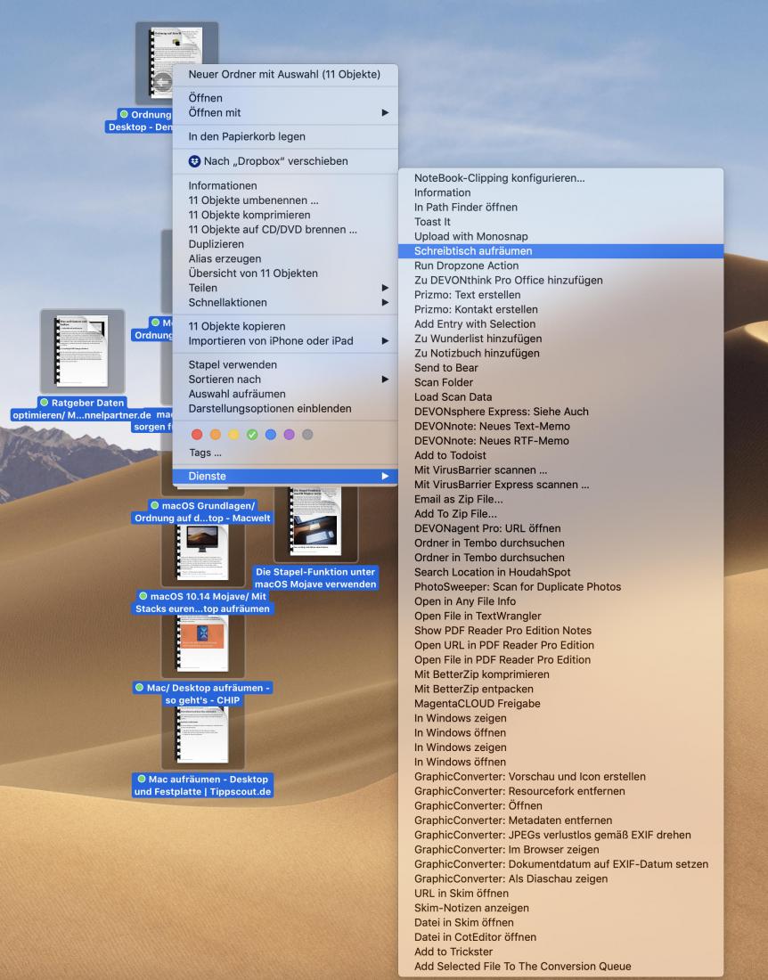
Task: Select 'Schreibtisch aufräumen' service
Action: pos(560,250)
